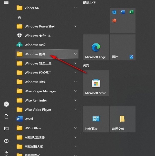155x156 pixels.
Task: Open the Microsoft Store tile
Action: click(x=96, y=83)
